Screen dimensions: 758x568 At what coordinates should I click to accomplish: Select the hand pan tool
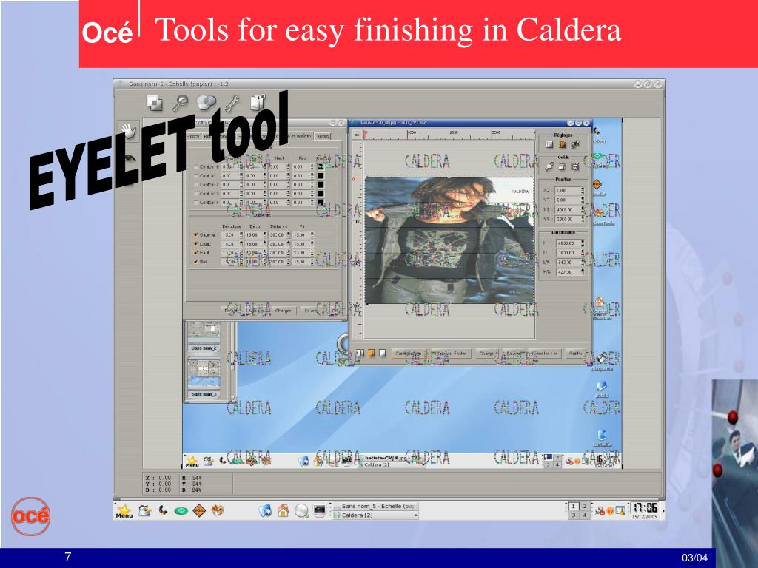click(128, 130)
